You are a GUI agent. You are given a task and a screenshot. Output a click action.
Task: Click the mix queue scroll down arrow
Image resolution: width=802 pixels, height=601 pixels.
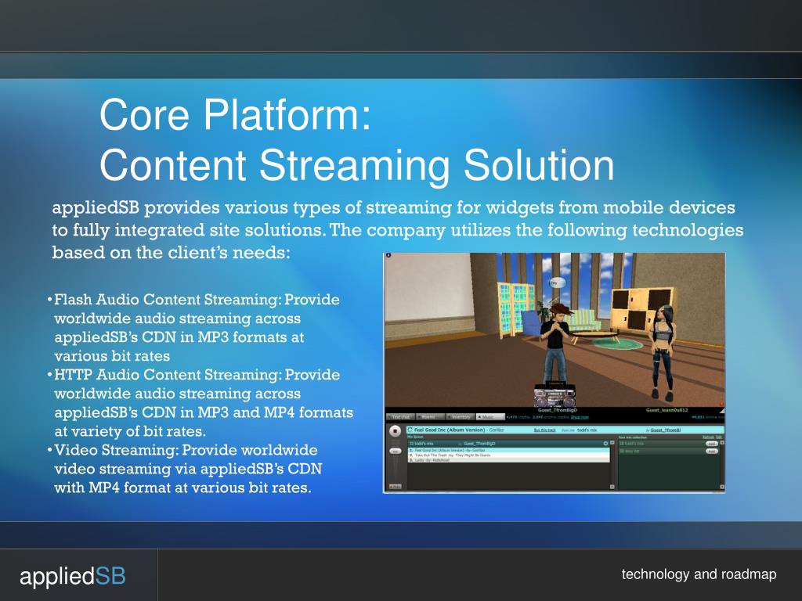(612, 487)
